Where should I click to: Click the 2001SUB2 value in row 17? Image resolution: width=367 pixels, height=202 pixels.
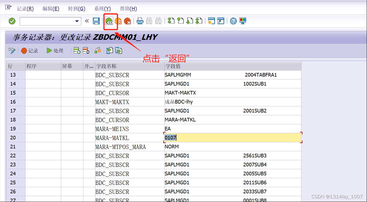tap(255, 111)
